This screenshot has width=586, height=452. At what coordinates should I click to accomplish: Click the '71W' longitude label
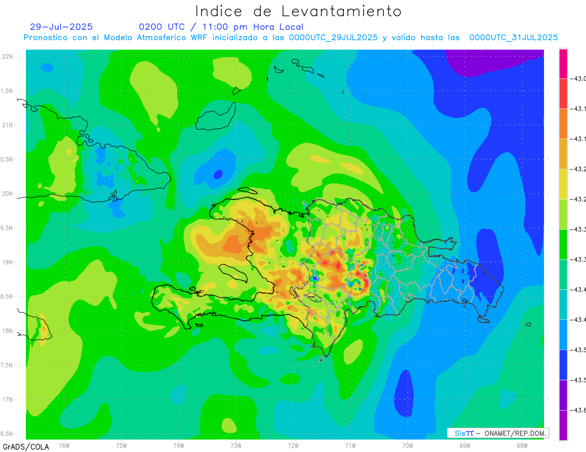(x=350, y=445)
